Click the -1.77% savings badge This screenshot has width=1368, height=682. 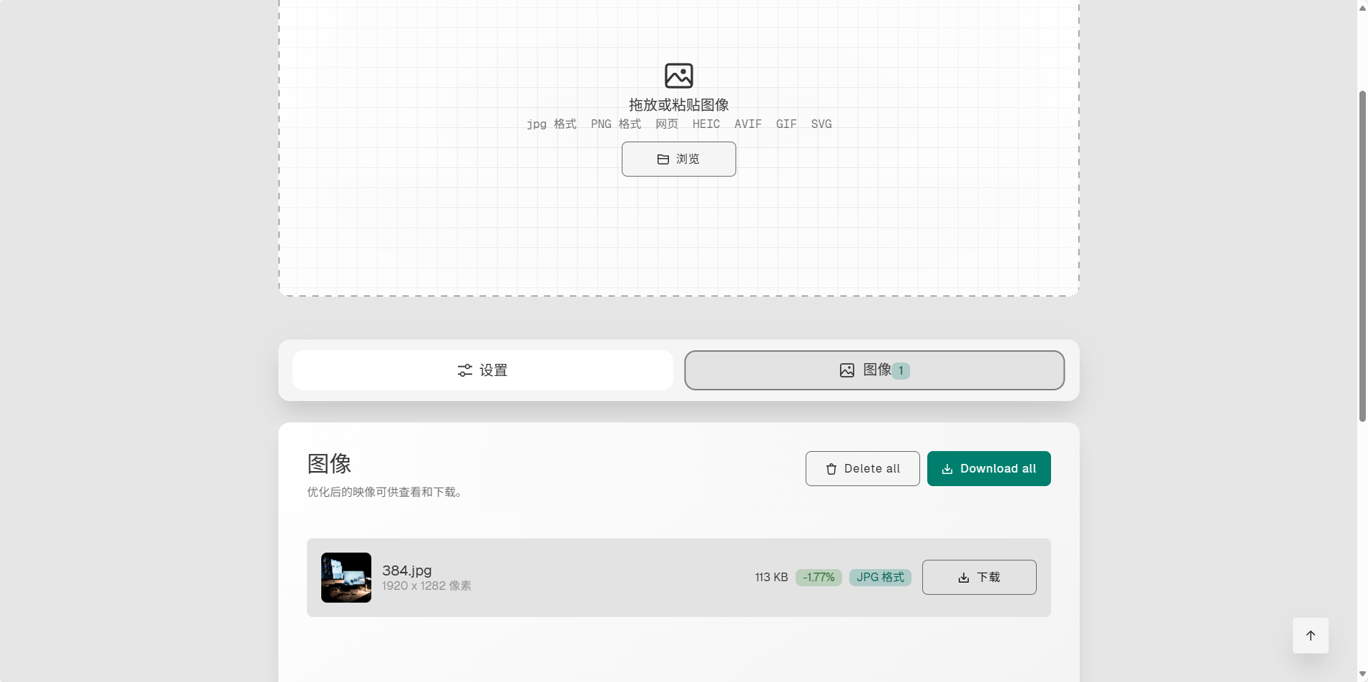(x=819, y=578)
